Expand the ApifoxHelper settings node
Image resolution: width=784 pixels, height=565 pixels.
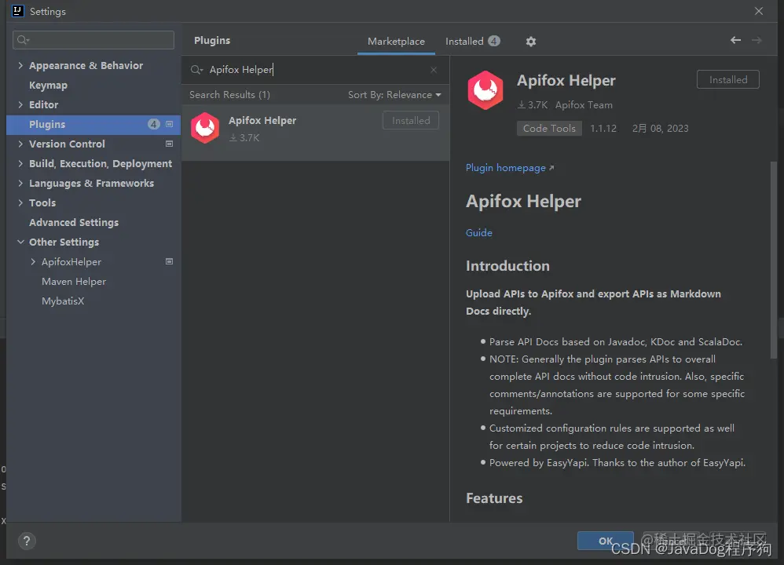33,261
